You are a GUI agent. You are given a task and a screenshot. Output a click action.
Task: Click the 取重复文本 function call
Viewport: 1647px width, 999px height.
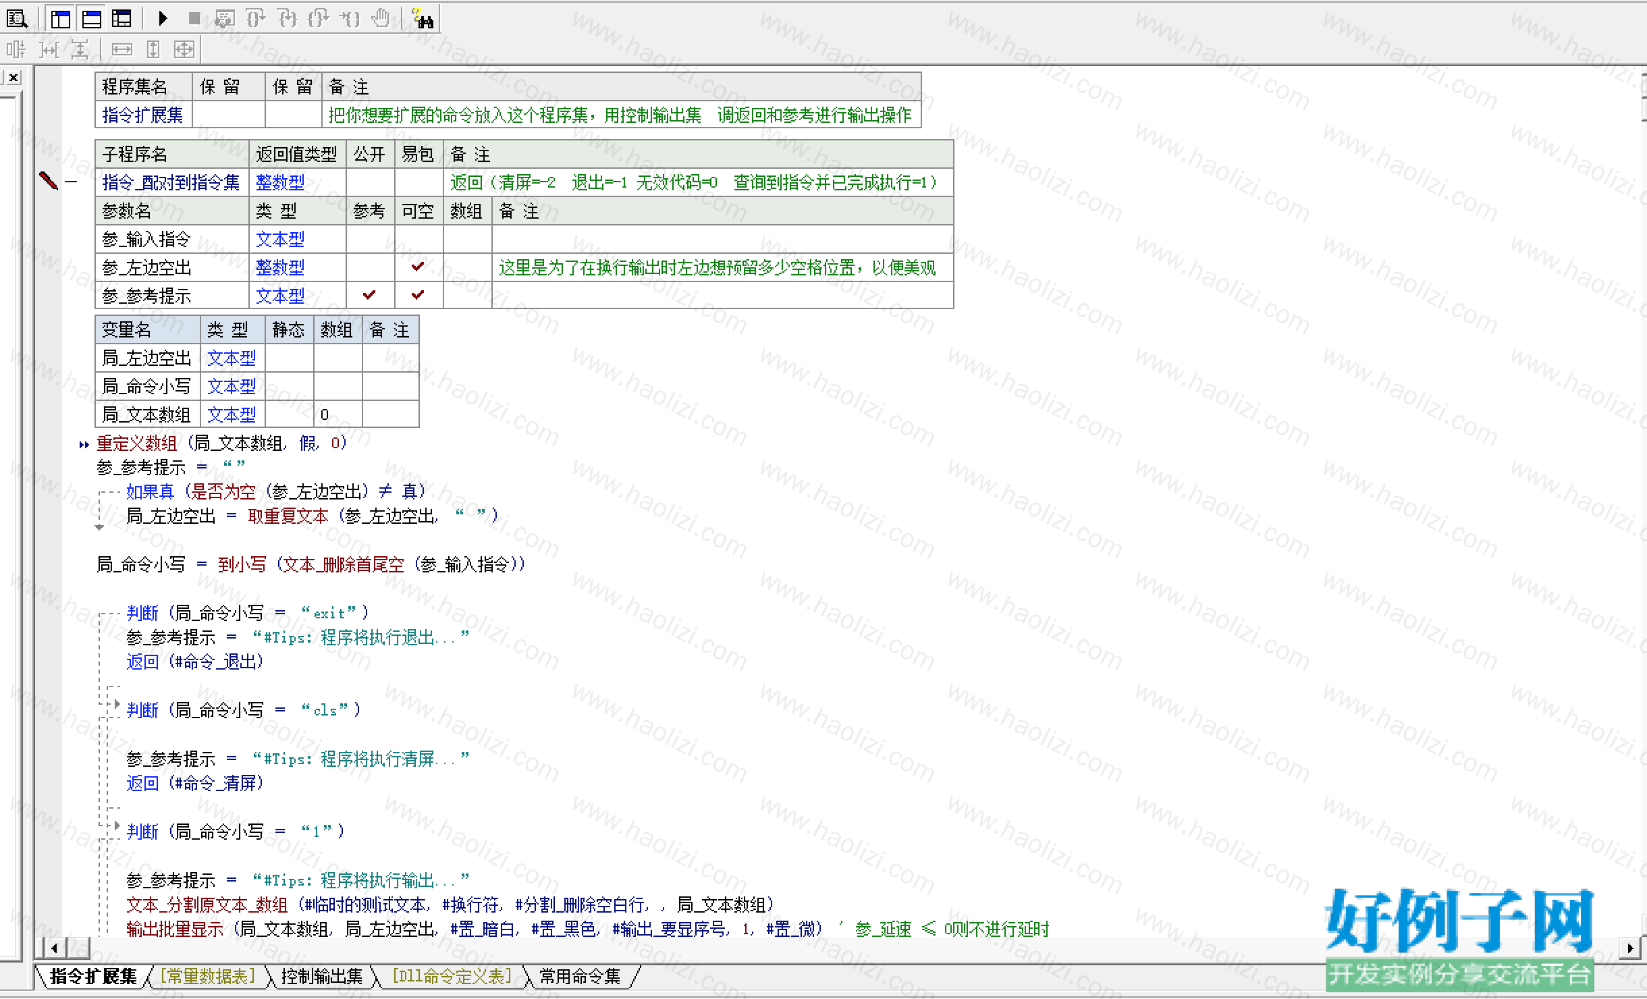(288, 516)
